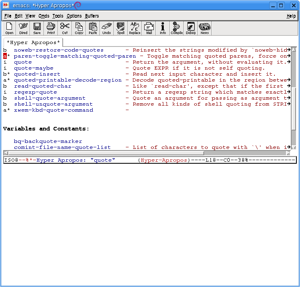The height and width of the screenshot is (287, 300).
Task: Follow the xwem-kbd-quote-command link
Action: tap(54, 110)
